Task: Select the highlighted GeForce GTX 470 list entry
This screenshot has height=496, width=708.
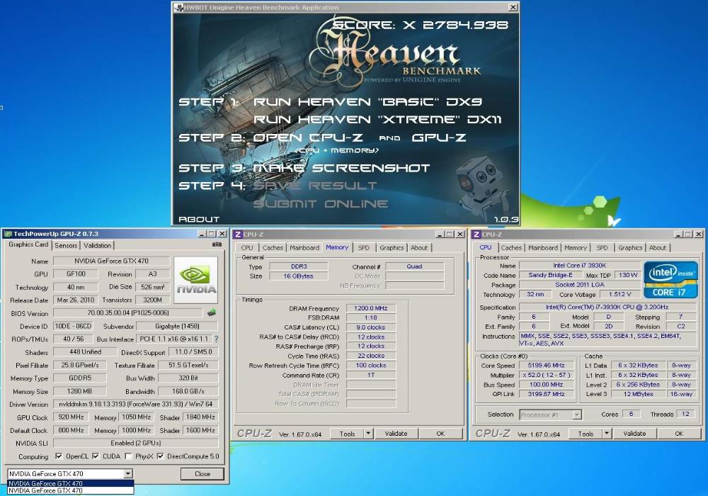Action: click(70, 483)
